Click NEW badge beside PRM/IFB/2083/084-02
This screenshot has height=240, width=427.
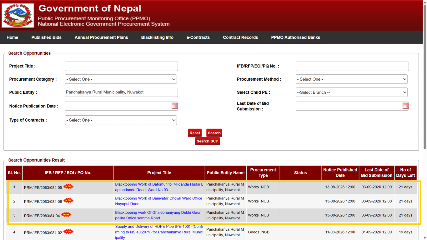[x=68, y=232]
